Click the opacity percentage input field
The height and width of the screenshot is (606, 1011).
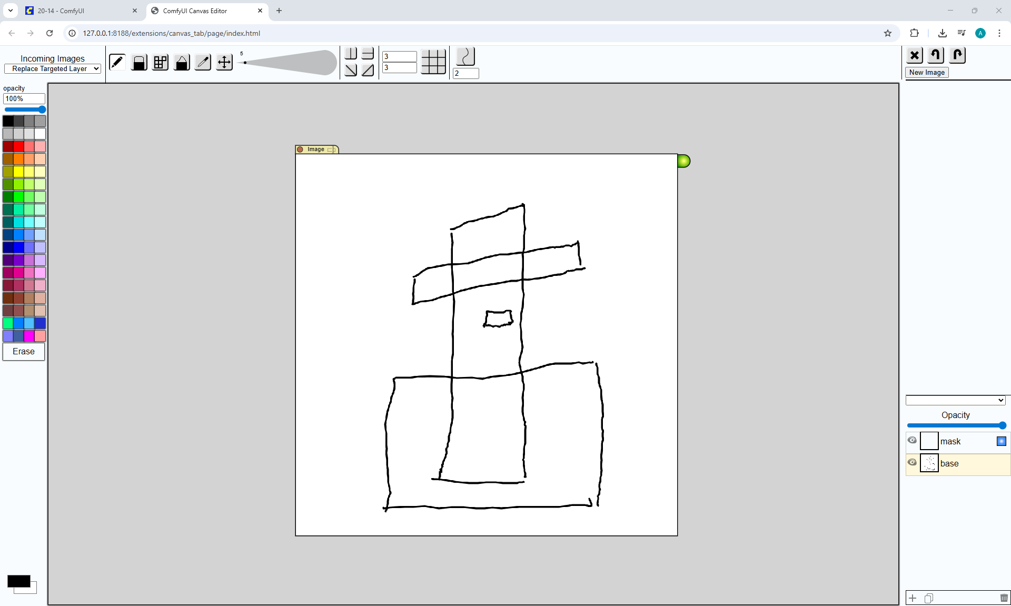click(24, 98)
